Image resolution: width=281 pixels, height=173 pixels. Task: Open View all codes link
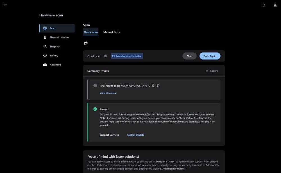click(108, 93)
